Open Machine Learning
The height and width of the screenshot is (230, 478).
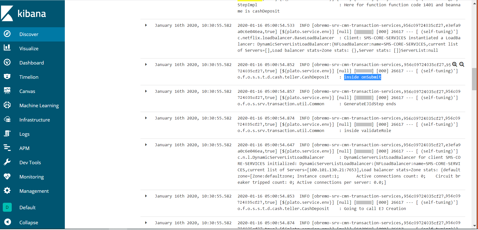click(x=32, y=105)
